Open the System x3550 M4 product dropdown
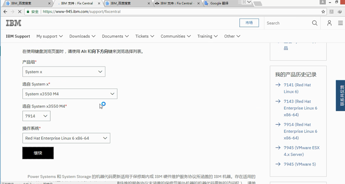345x184 pixels. (x=70, y=94)
